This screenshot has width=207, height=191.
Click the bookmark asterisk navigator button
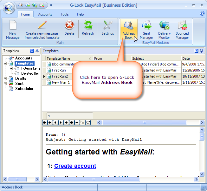[x=77, y=123]
